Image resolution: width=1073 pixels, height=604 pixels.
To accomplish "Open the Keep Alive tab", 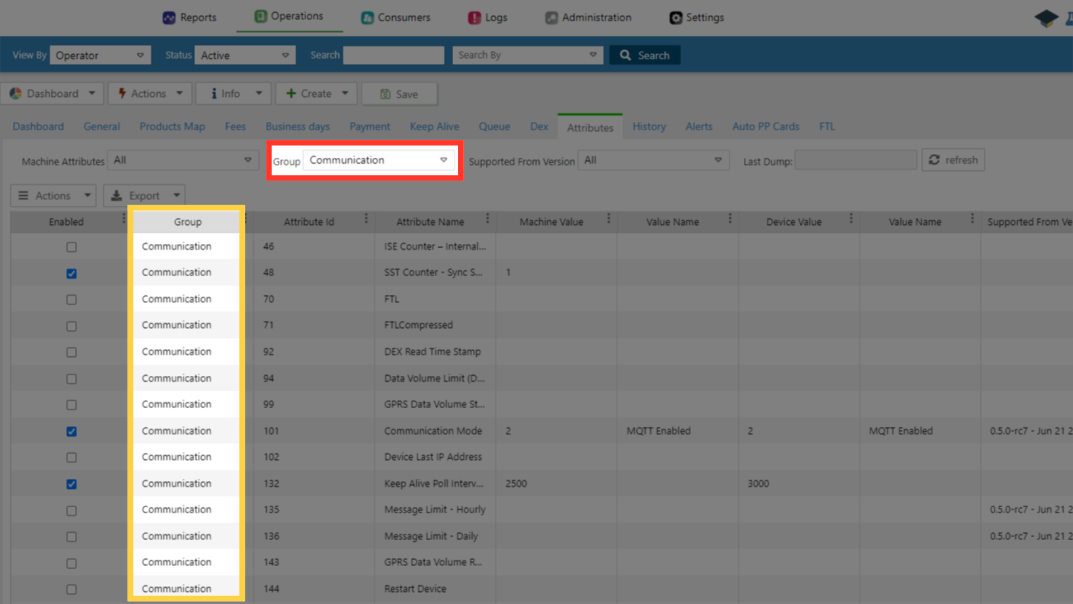I will 434,127.
